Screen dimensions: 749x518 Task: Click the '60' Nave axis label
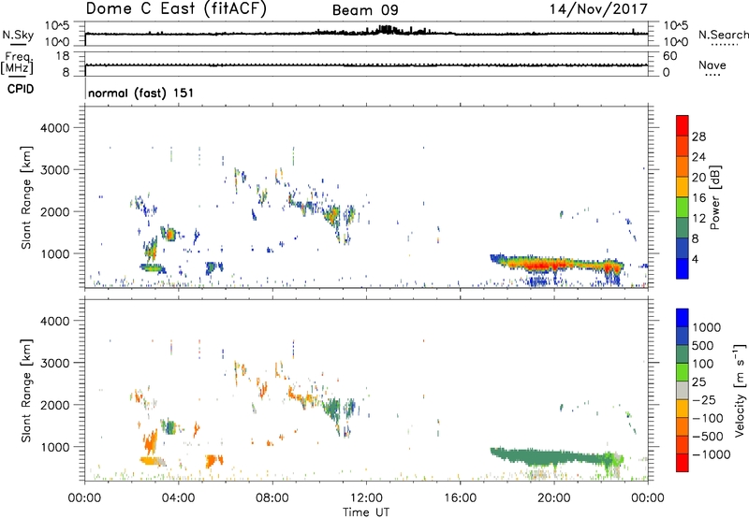point(669,56)
